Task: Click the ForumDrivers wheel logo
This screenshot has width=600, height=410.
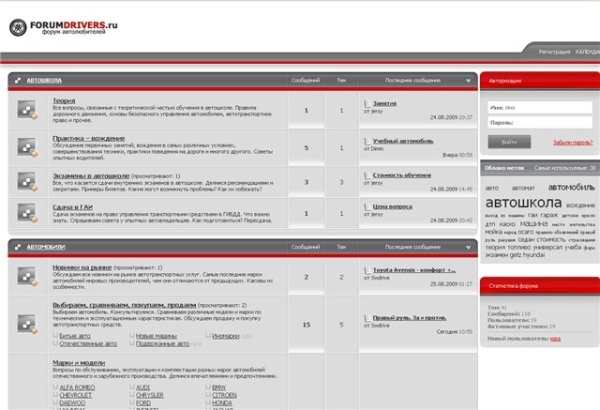Action: pos(18,27)
